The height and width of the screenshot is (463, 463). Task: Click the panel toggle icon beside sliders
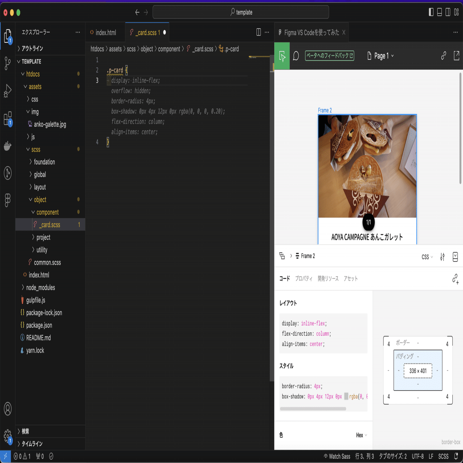coord(455,257)
